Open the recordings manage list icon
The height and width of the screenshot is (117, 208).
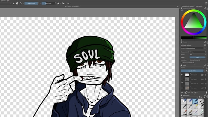pyautogui.click(x=205, y=45)
